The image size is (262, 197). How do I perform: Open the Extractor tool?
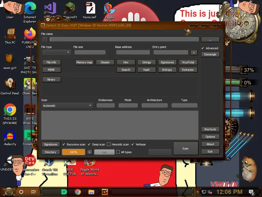coord(188,70)
